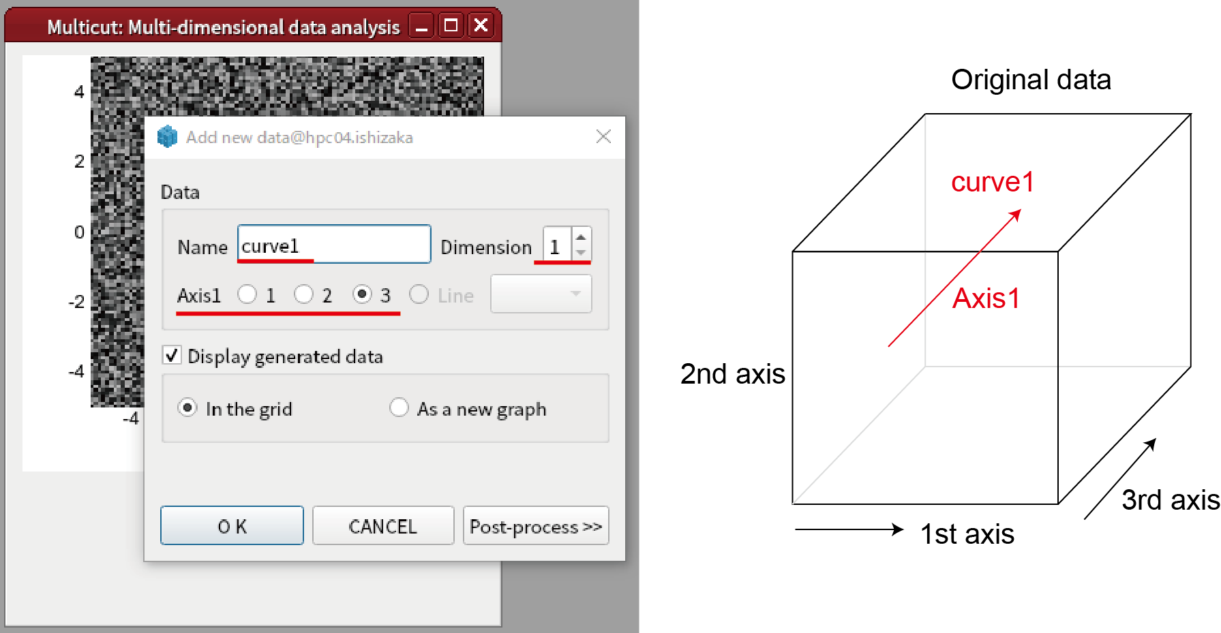Click the blue cube dialog icon
Viewport: 1221px width, 633px height.
pyautogui.click(x=167, y=137)
